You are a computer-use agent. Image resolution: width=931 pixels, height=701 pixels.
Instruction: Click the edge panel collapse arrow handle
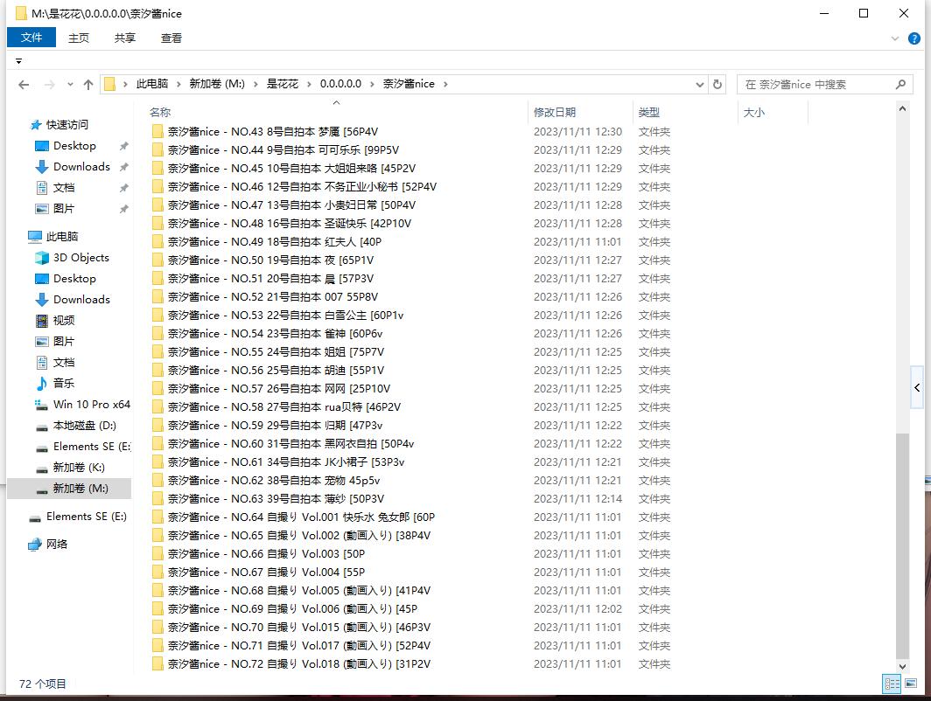(917, 388)
